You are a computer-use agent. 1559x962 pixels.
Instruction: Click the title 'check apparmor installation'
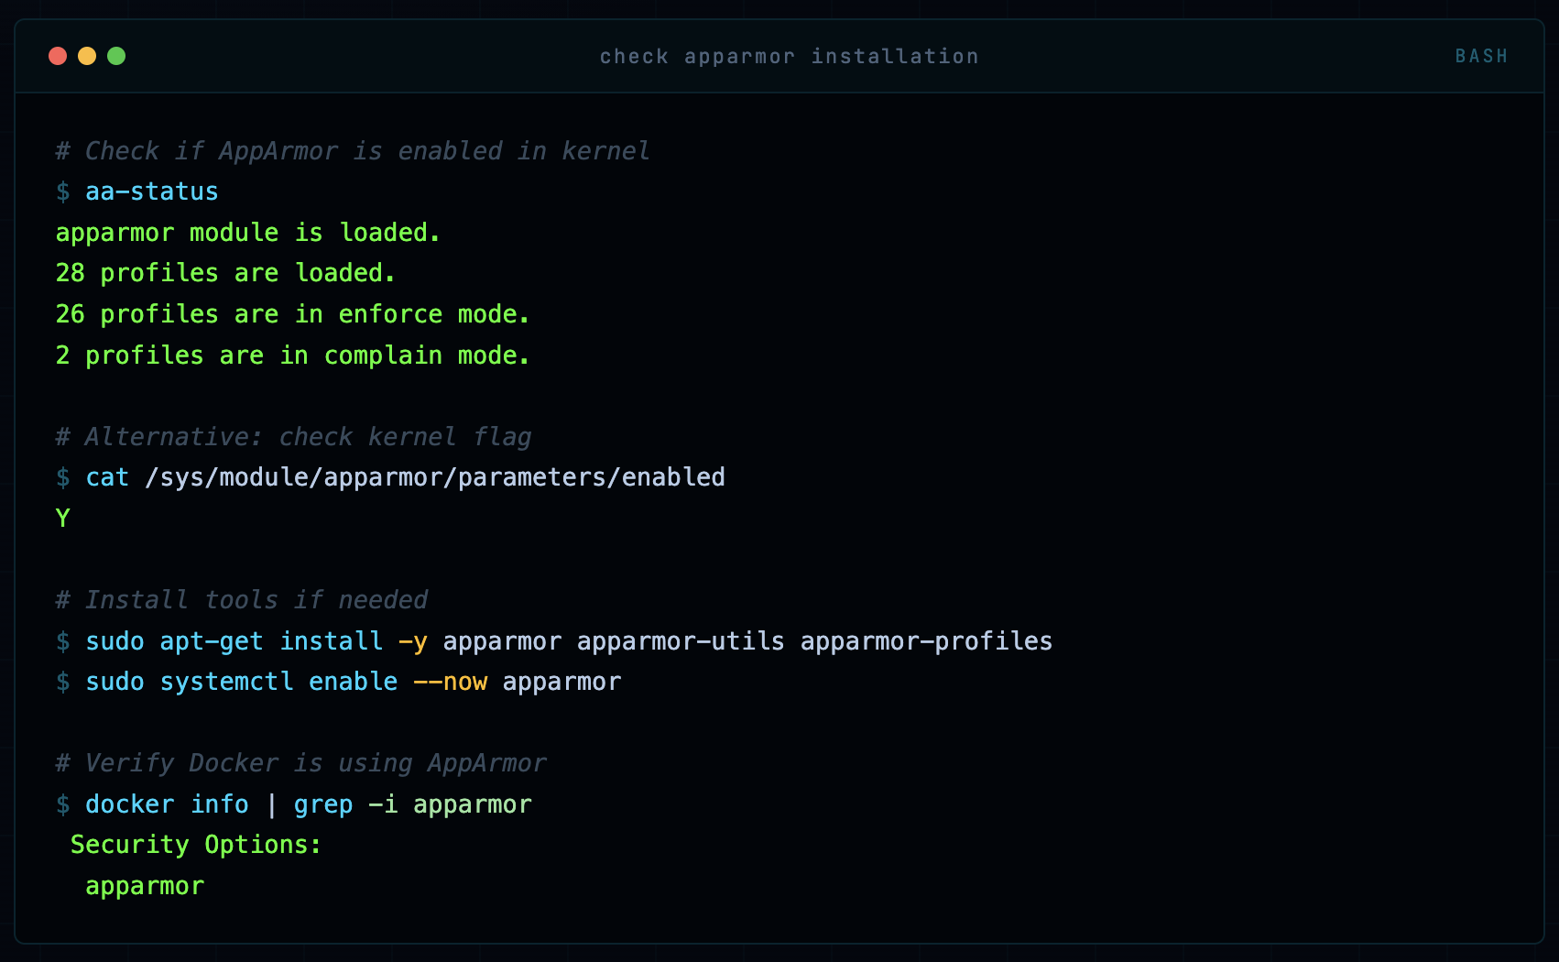point(789,56)
